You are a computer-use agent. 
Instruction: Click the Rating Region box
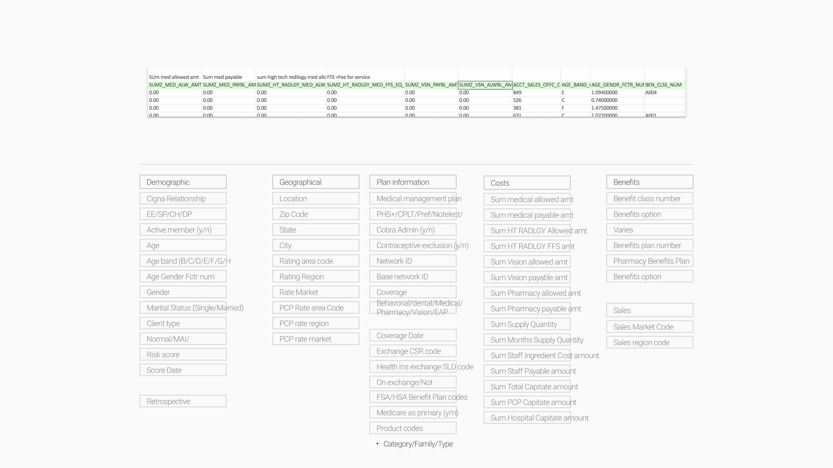tap(316, 276)
